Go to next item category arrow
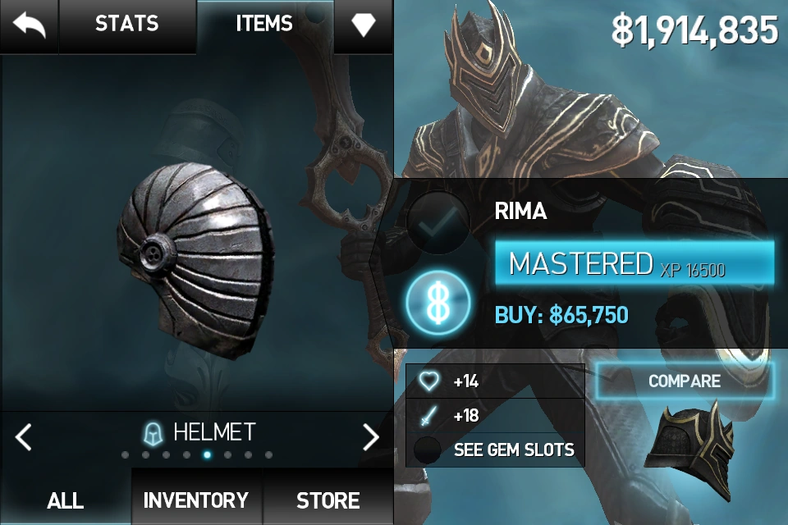This screenshot has width=788, height=525. click(x=371, y=436)
